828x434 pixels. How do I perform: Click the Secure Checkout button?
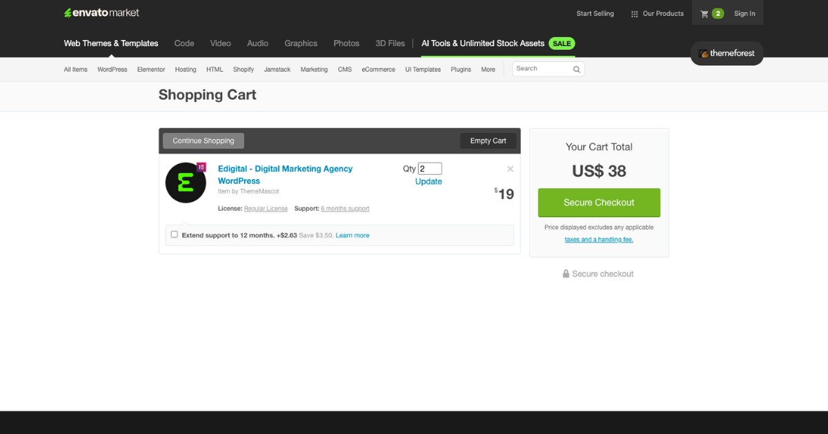(599, 203)
